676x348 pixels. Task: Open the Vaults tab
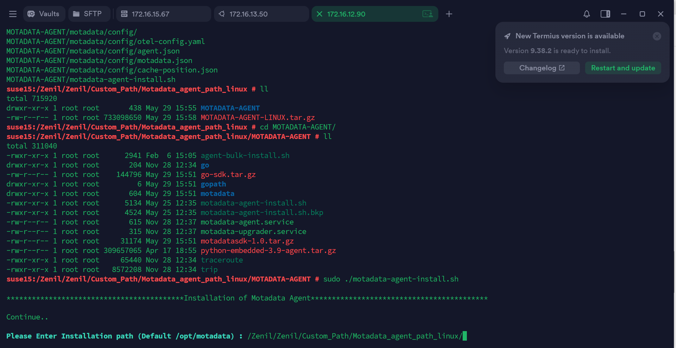click(x=44, y=14)
